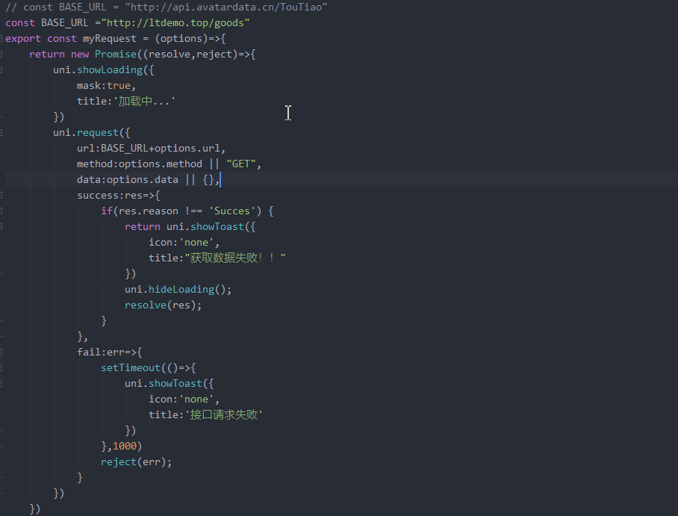This screenshot has width=678, height=516.
Task: Click the '加载中...' title string
Action: pos(144,101)
